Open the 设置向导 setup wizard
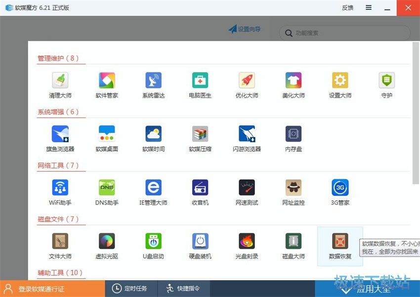This screenshot has width=420, height=297. (x=245, y=29)
